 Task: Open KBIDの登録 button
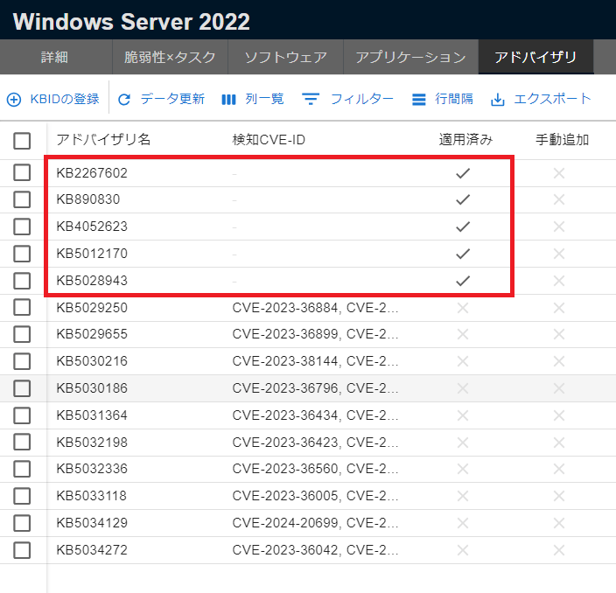[53, 100]
